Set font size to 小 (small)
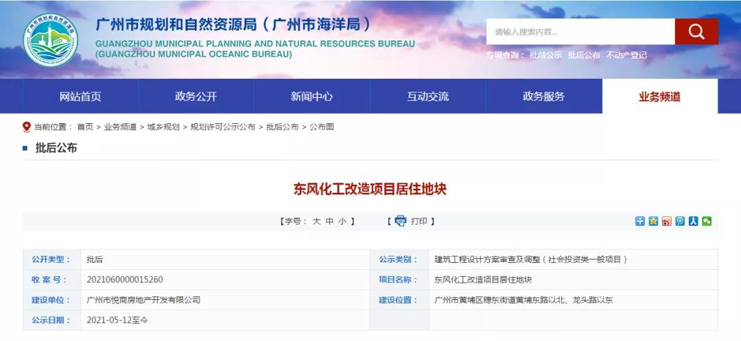The height and width of the screenshot is (341, 741). click(342, 221)
